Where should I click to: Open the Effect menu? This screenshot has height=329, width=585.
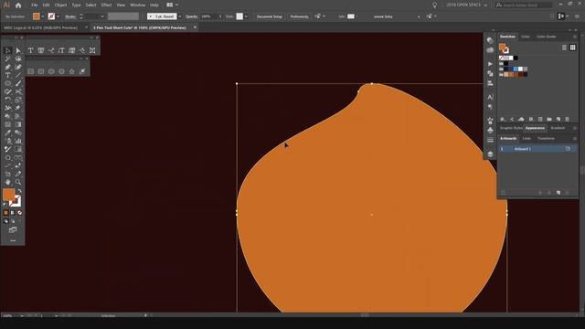coord(106,5)
